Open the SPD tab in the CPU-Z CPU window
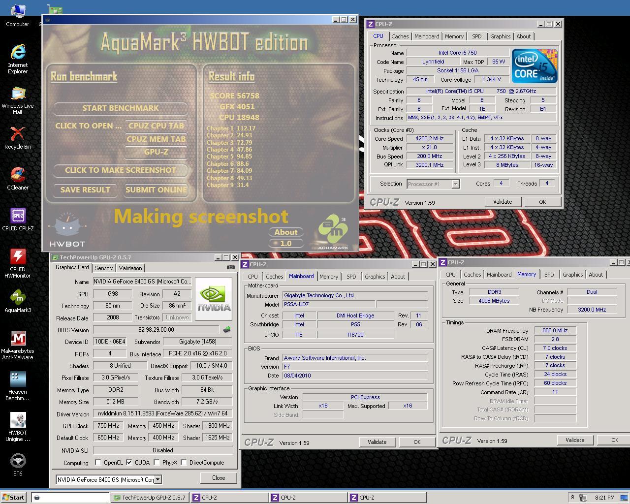630x504 pixels. pos(476,36)
